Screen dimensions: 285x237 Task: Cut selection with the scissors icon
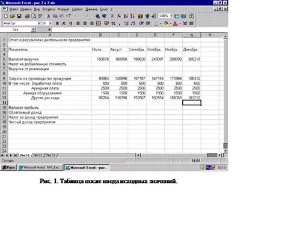coord(49,16)
